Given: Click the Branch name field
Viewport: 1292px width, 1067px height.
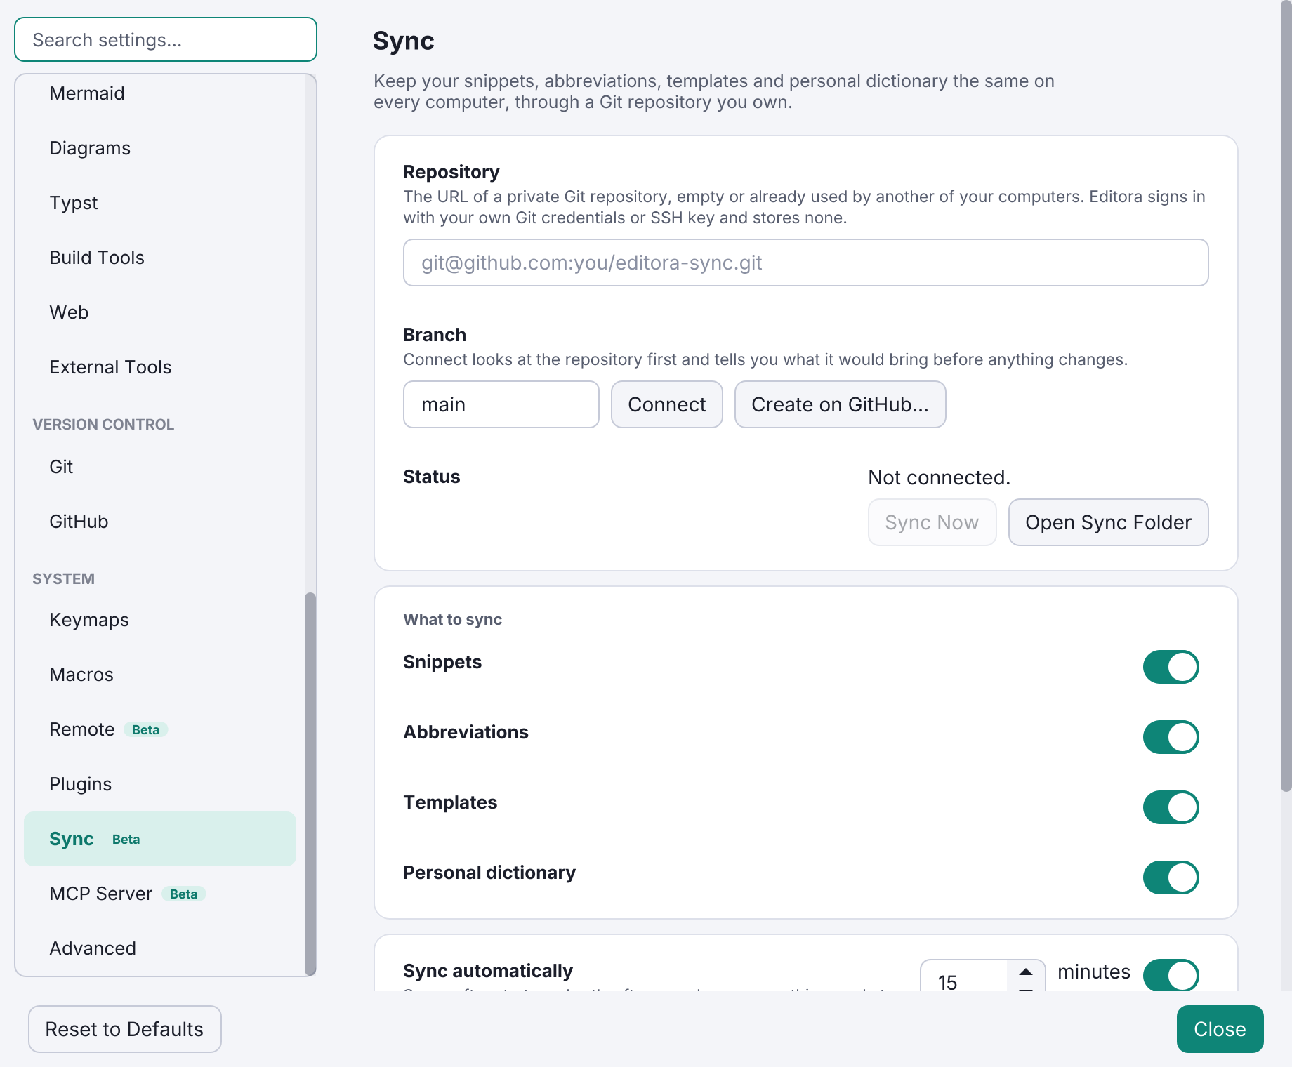Looking at the screenshot, I should 501,404.
